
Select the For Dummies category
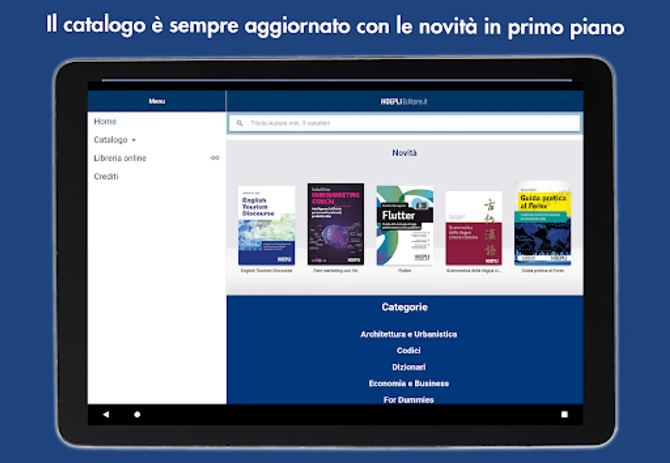tap(409, 400)
